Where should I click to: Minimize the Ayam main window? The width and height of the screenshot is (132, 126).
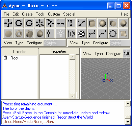[110, 6]
